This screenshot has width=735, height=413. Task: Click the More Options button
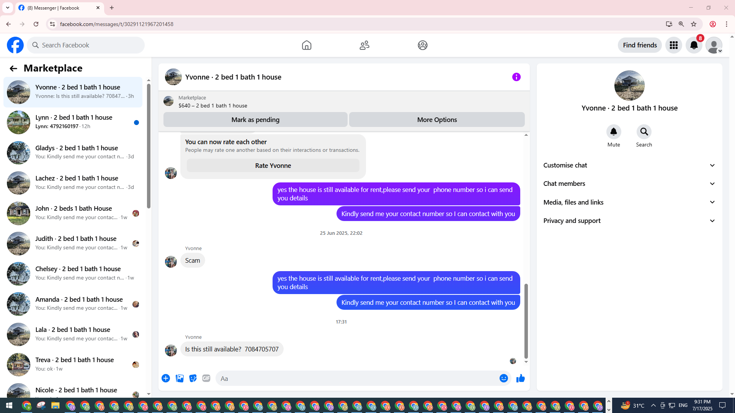click(x=437, y=120)
